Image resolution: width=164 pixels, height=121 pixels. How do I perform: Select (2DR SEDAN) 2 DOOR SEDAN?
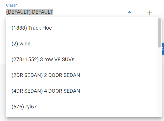[x=46, y=75]
